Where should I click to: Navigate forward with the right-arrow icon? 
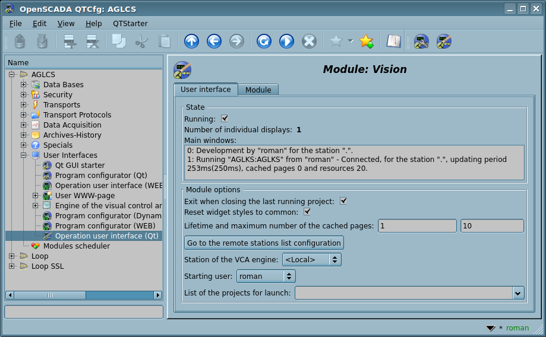pos(237,42)
